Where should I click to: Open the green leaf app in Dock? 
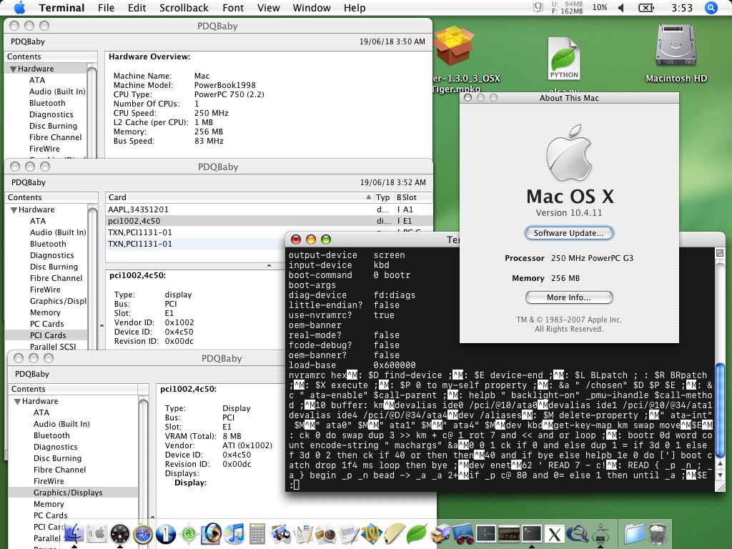[x=417, y=533]
